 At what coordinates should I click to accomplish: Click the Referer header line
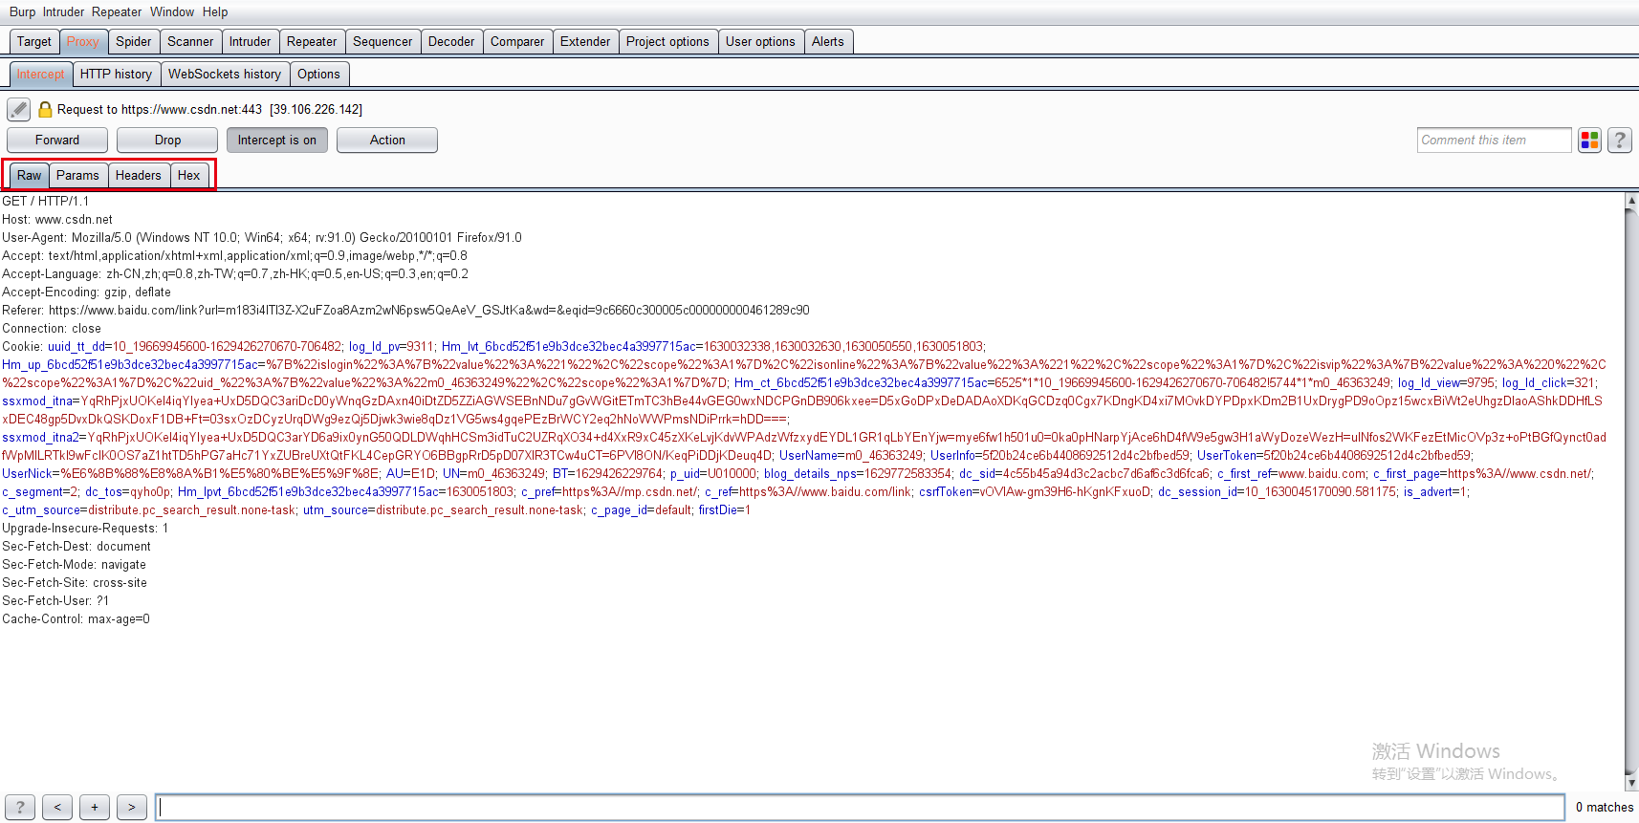tap(405, 310)
